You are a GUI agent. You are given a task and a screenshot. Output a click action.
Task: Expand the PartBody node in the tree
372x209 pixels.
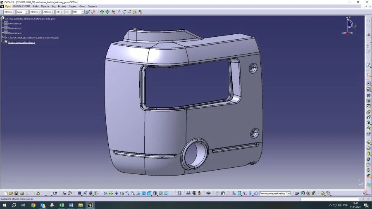[x=2, y=38]
